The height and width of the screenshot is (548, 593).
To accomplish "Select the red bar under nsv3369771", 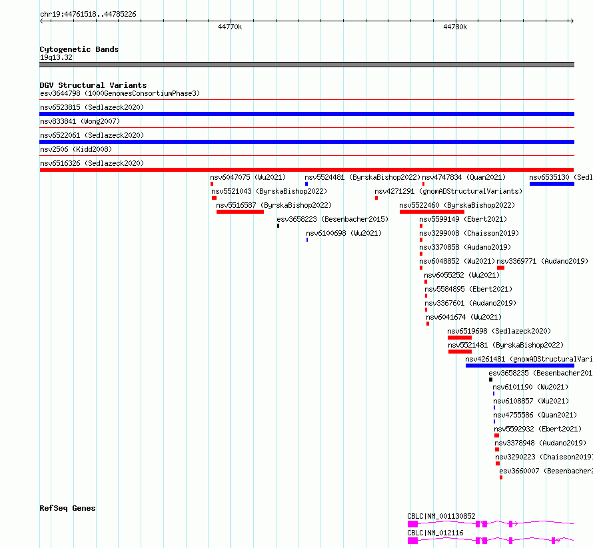I will pos(501,268).
